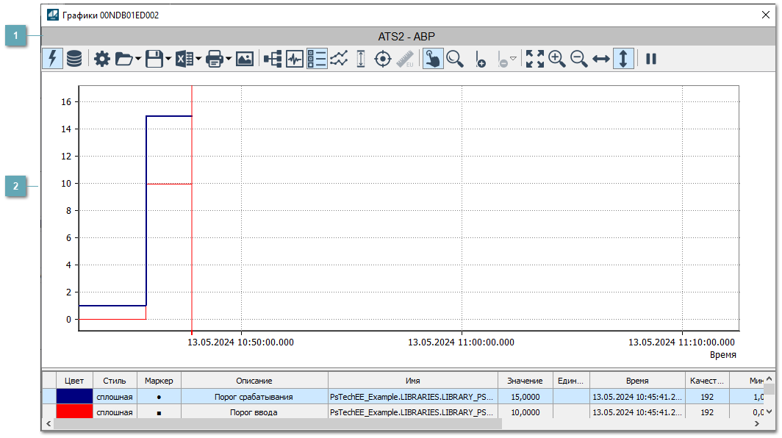Click the Описание column header
Screen dimensions: 782x438
[254, 381]
